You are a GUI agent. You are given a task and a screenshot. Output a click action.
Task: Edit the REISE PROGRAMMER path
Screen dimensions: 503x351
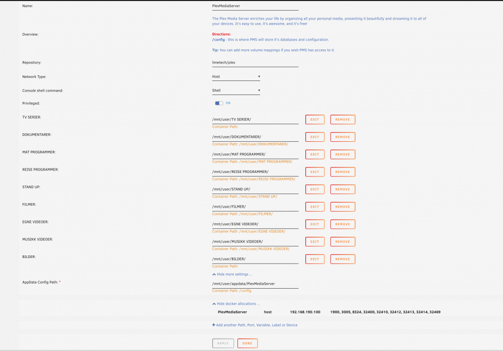(x=315, y=172)
